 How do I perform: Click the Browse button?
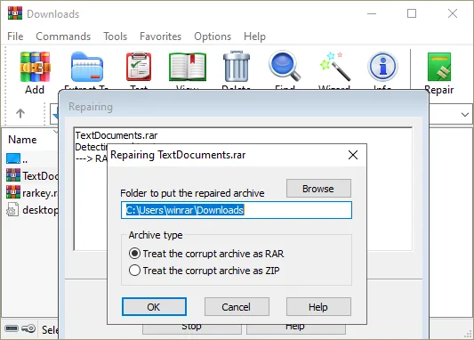[x=318, y=188]
